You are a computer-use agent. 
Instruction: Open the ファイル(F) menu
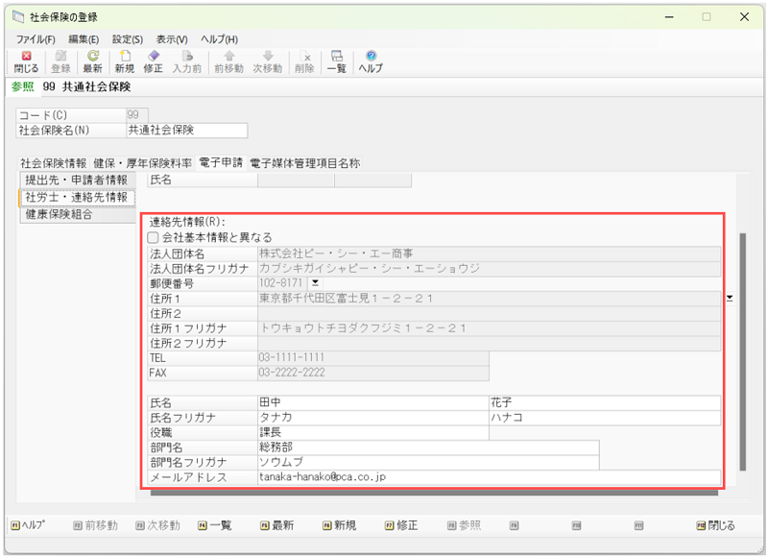(x=36, y=39)
